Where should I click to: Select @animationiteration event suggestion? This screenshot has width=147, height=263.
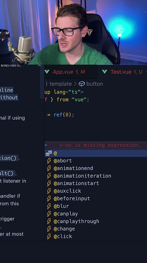[x=96, y=176]
